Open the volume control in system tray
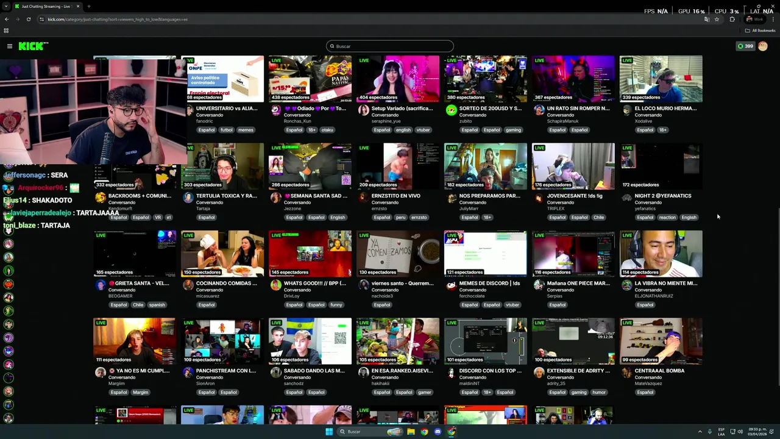 pos(740,432)
